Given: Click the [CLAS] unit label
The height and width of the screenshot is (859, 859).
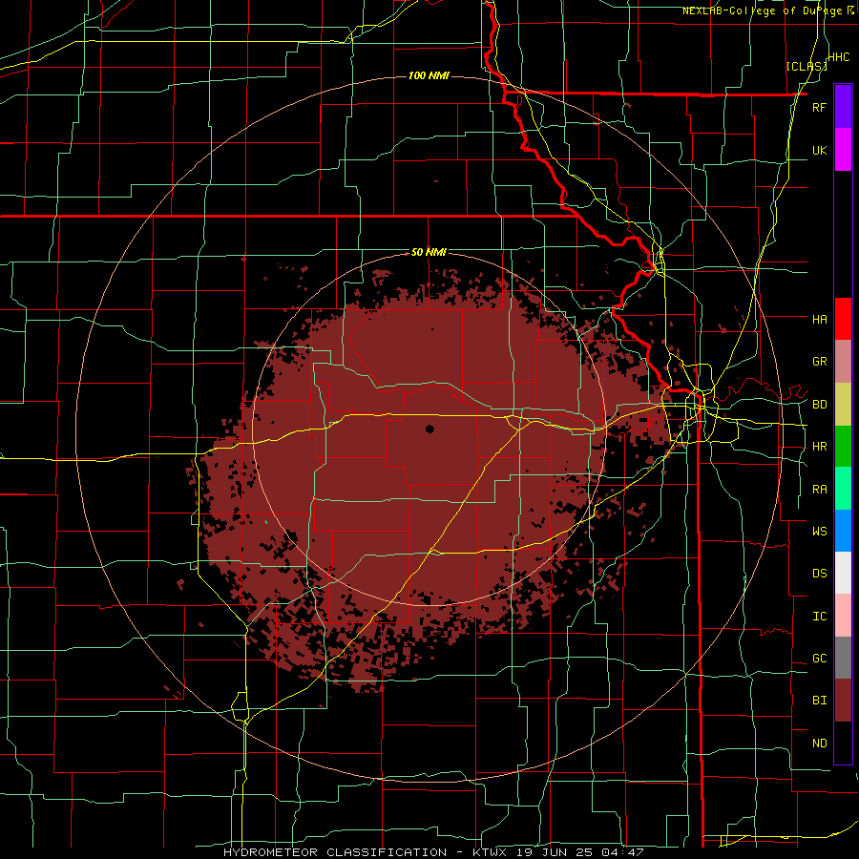Looking at the screenshot, I should (x=806, y=66).
